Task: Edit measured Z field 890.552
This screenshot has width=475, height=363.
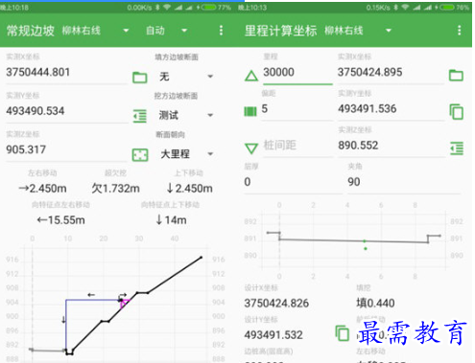Action: tap(391, 146)
